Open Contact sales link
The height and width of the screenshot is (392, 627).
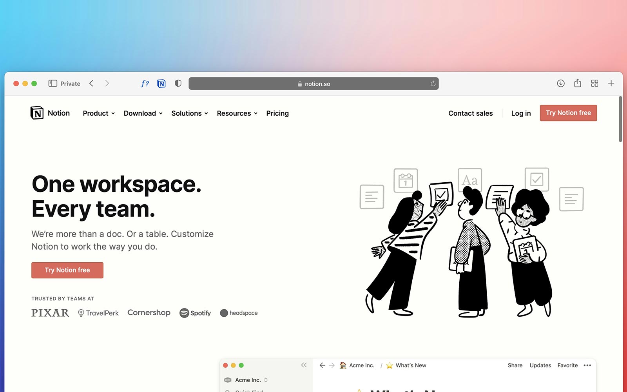[x=471, y=113]
